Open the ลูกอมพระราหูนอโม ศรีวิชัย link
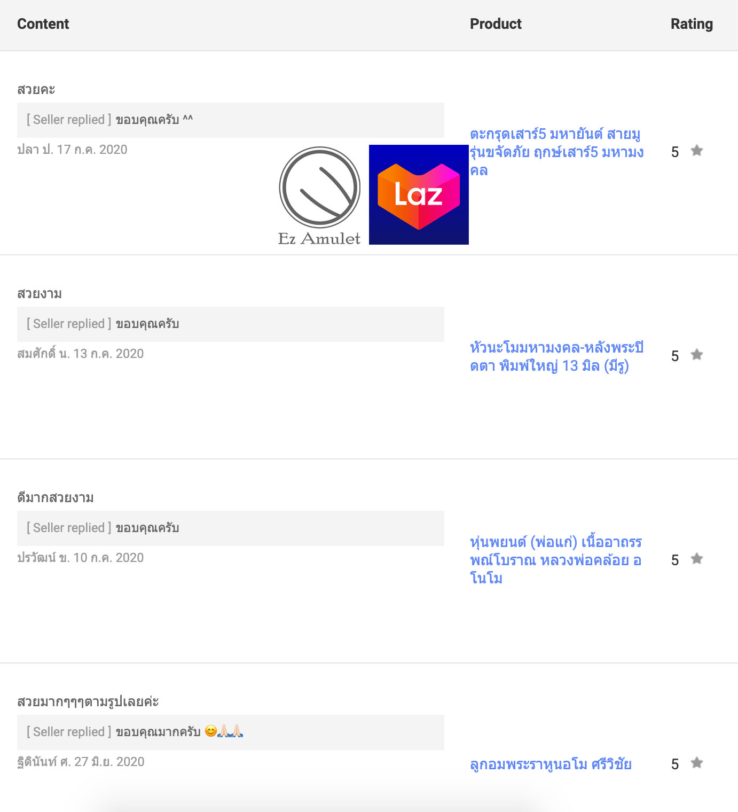Image resolution: width=738 pixels, height=812 pixels. pyautogui.click(x=551, y=764)
